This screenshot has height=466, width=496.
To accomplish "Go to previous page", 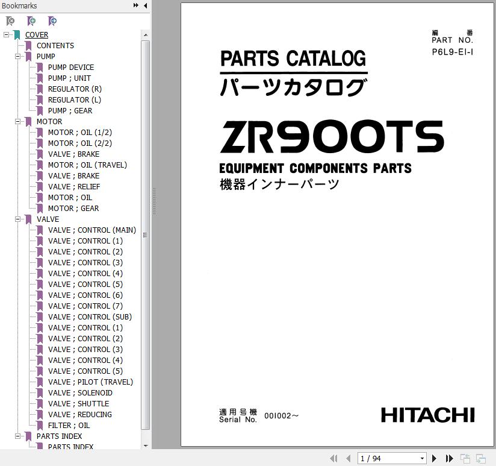I will click(349, 458).
